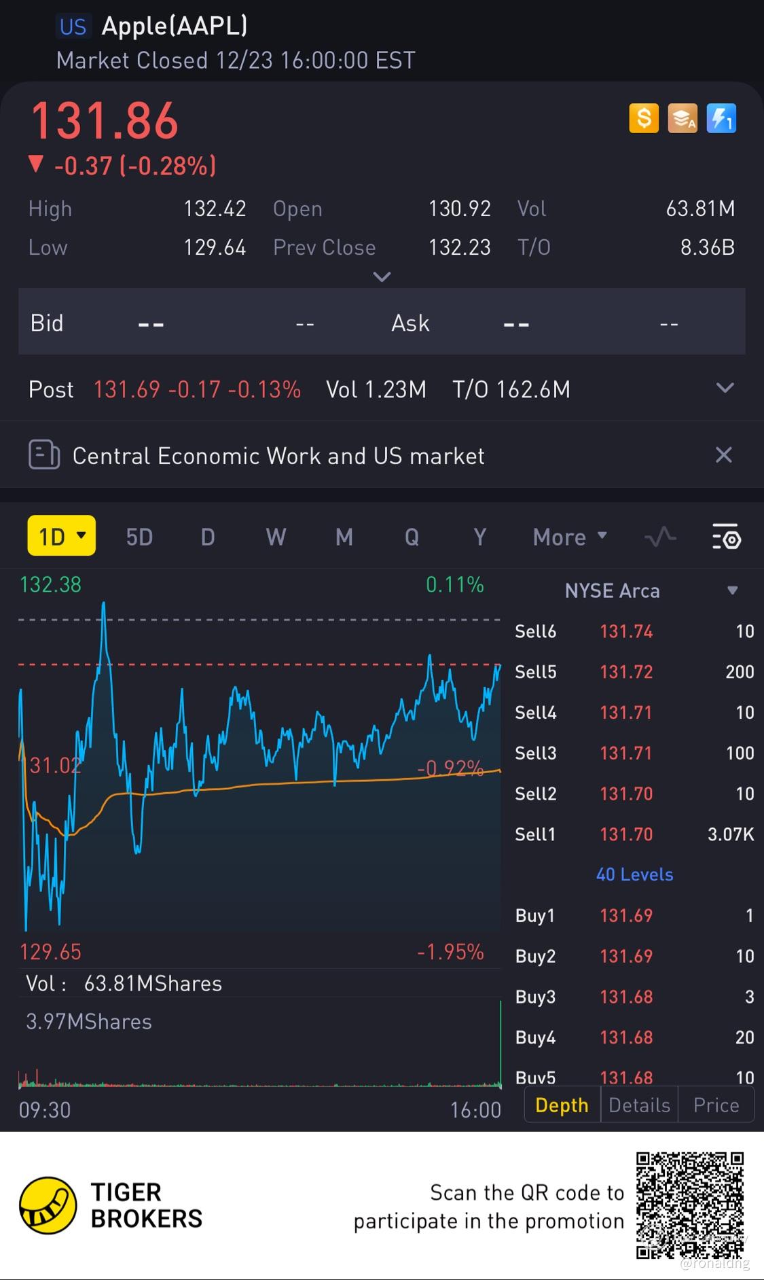The image size is (764, 1280).
Task: Switch to the Details tab
Action: pyautogui.click(x=639, y=1105)
